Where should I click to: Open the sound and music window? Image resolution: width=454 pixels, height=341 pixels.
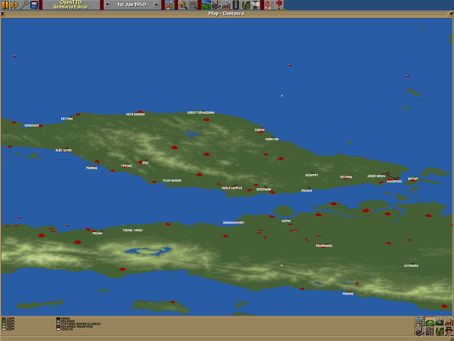coord(269,4)
